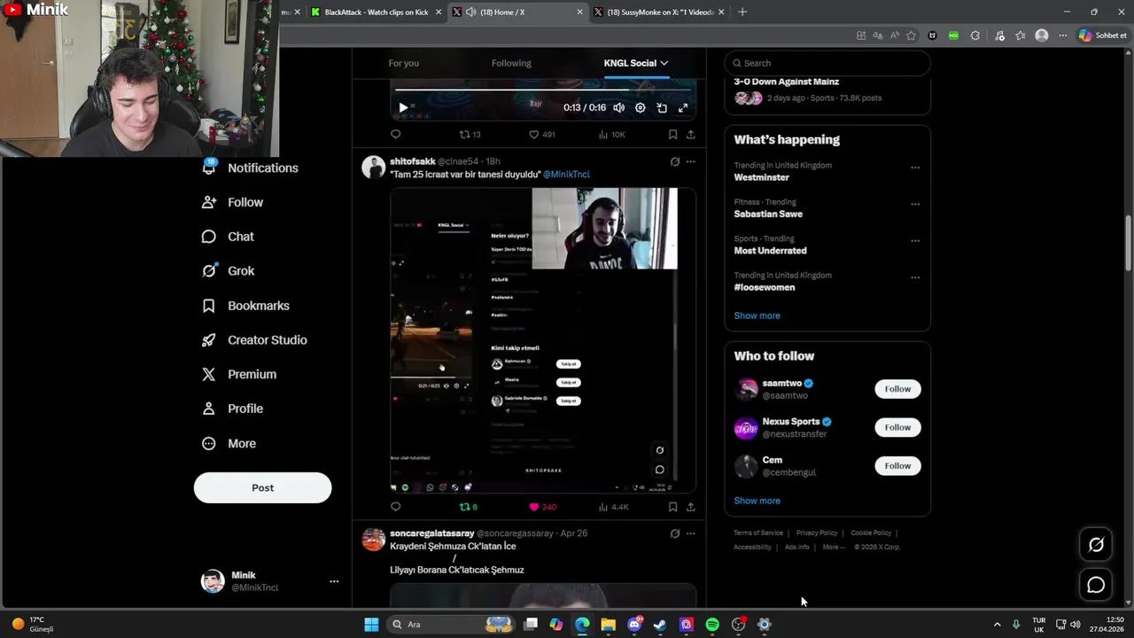Share the shitofsakk post

tap(690, 507)
